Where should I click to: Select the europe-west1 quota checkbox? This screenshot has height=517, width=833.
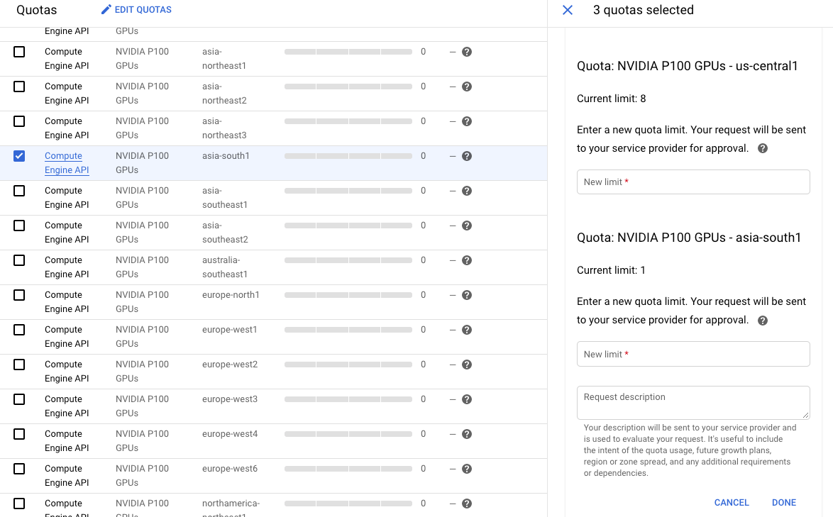[19, 330]
